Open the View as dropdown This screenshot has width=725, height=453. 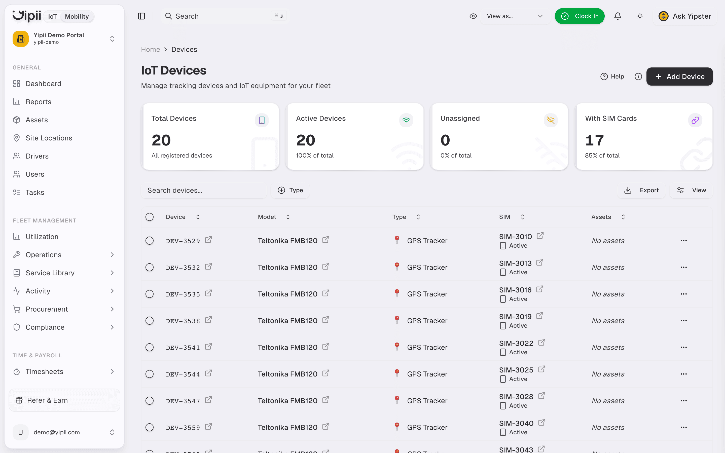515,16
